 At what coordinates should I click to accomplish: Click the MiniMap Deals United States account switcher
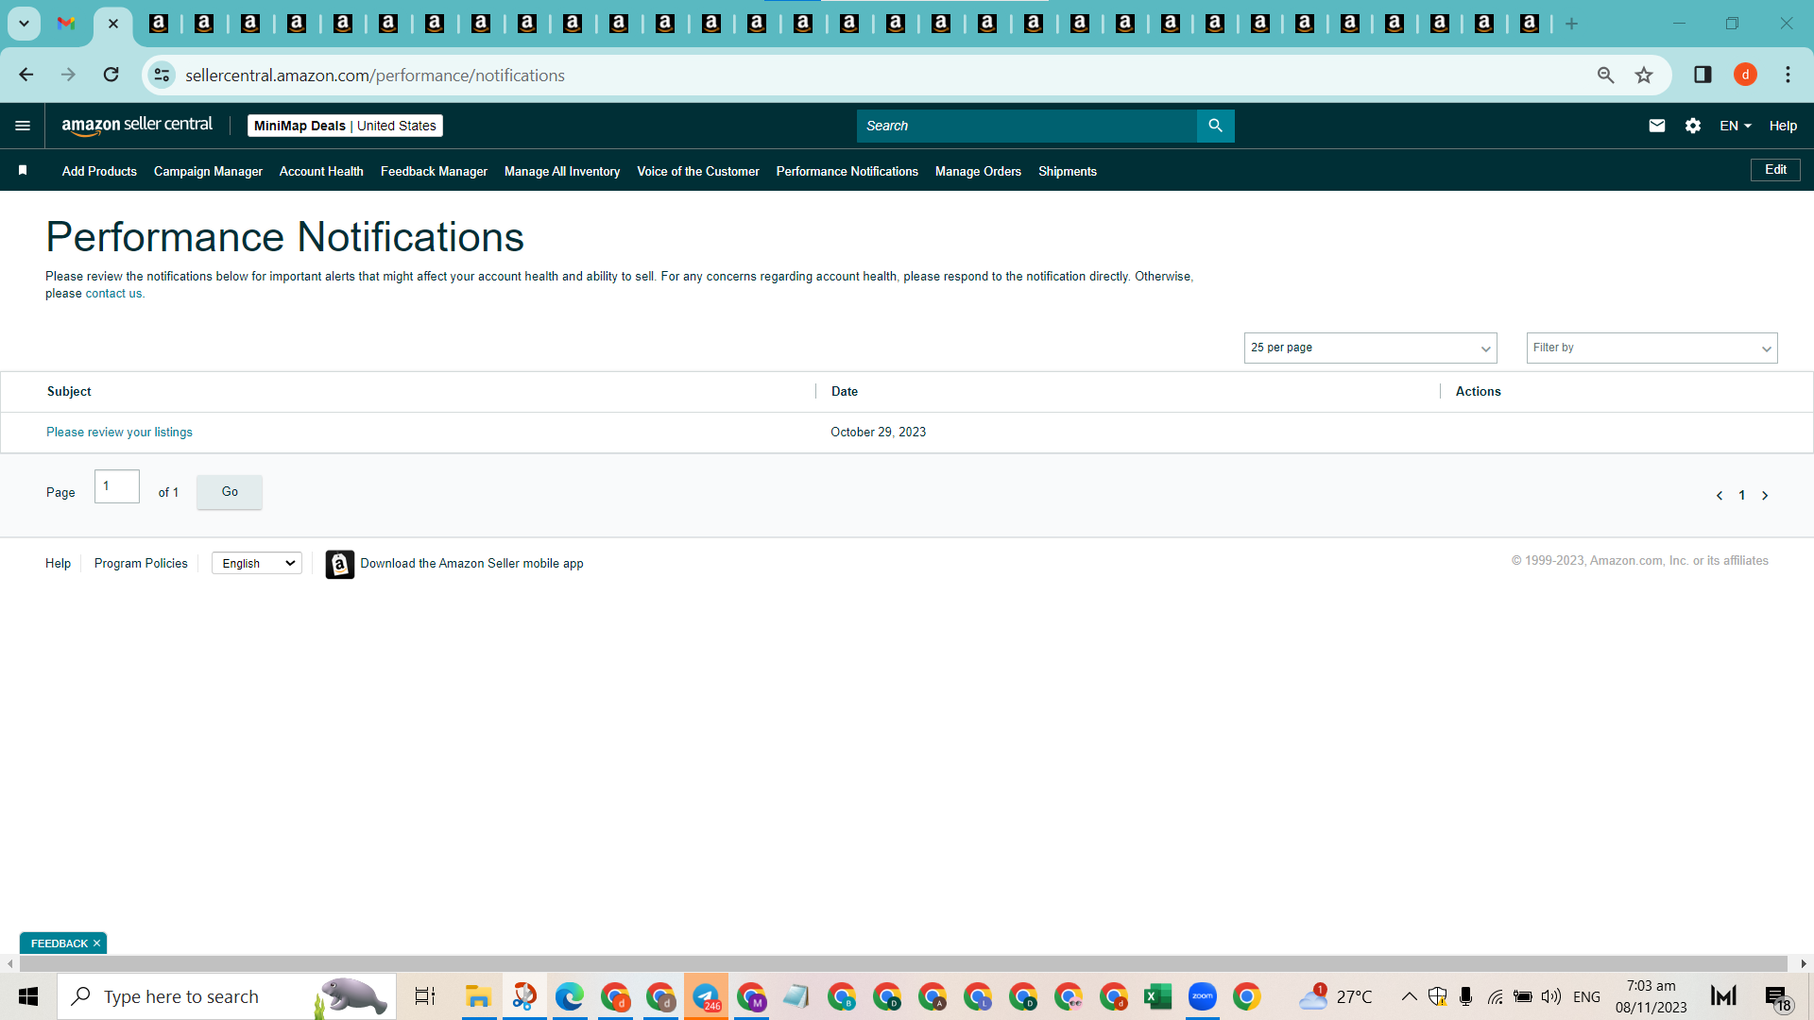pos(345,126)
